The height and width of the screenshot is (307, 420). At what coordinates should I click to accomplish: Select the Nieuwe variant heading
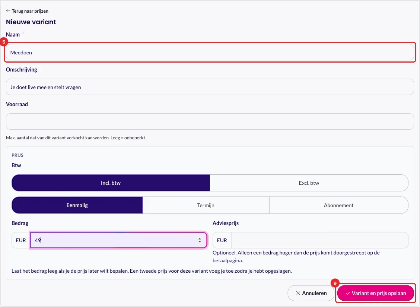(31, 22)
